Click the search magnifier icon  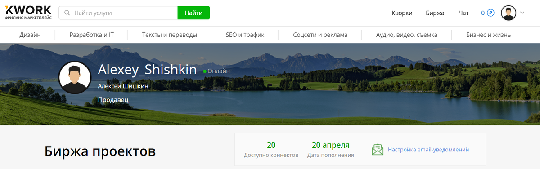(67, 13)
